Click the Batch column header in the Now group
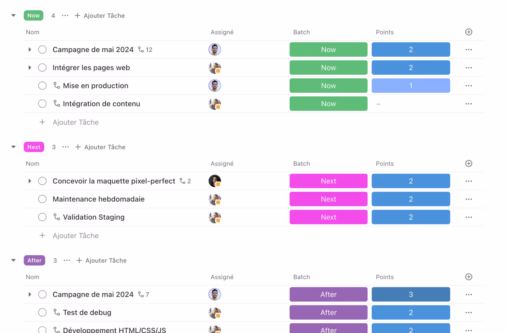The height and width of the screenshot is (333, 508). point(301,32)
